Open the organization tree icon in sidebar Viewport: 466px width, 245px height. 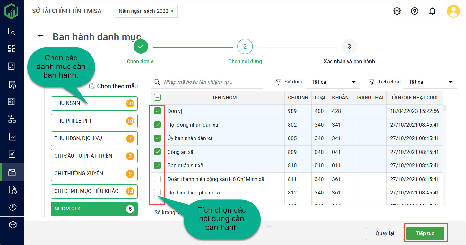12,119
